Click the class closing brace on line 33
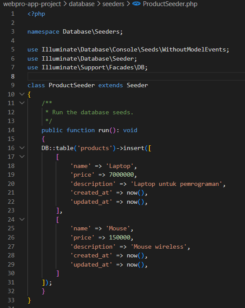The image size is (245, 308). (x=29, y=300)
